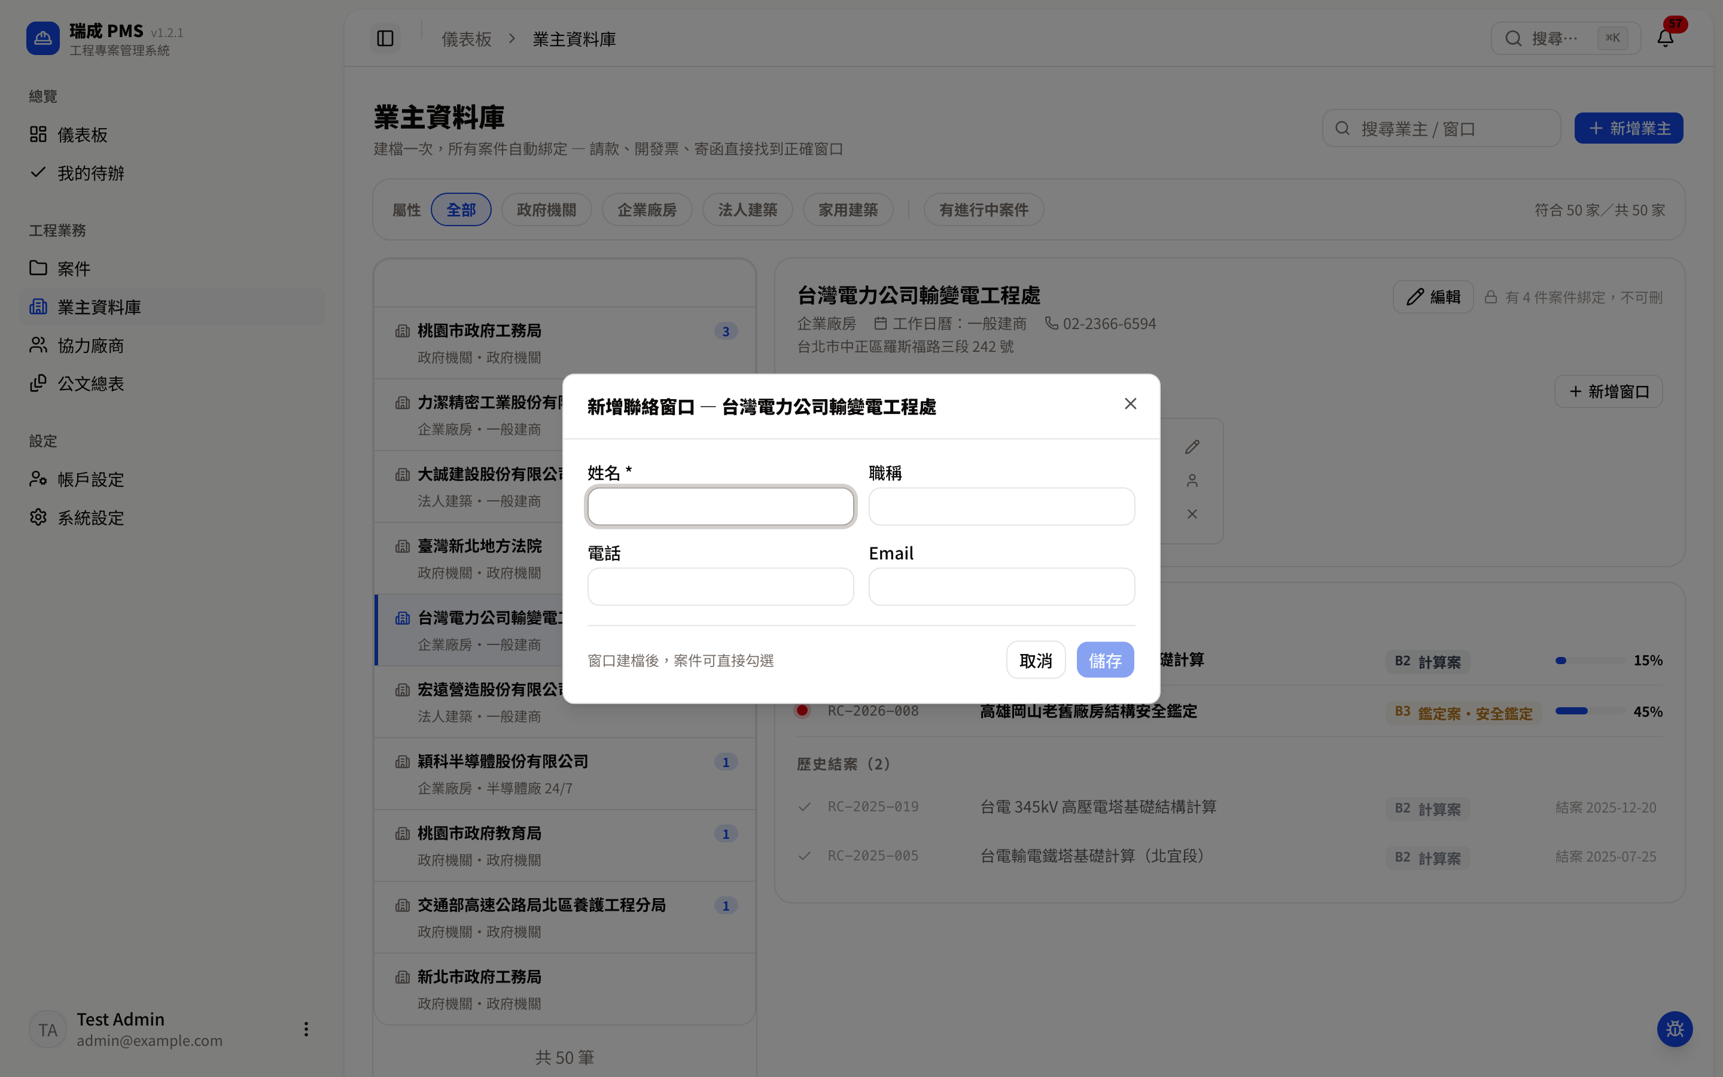Select the 法人建築 filter chip
Image resolution: width=1723 pixels, height=1077 pixels.
click(747, 209)
